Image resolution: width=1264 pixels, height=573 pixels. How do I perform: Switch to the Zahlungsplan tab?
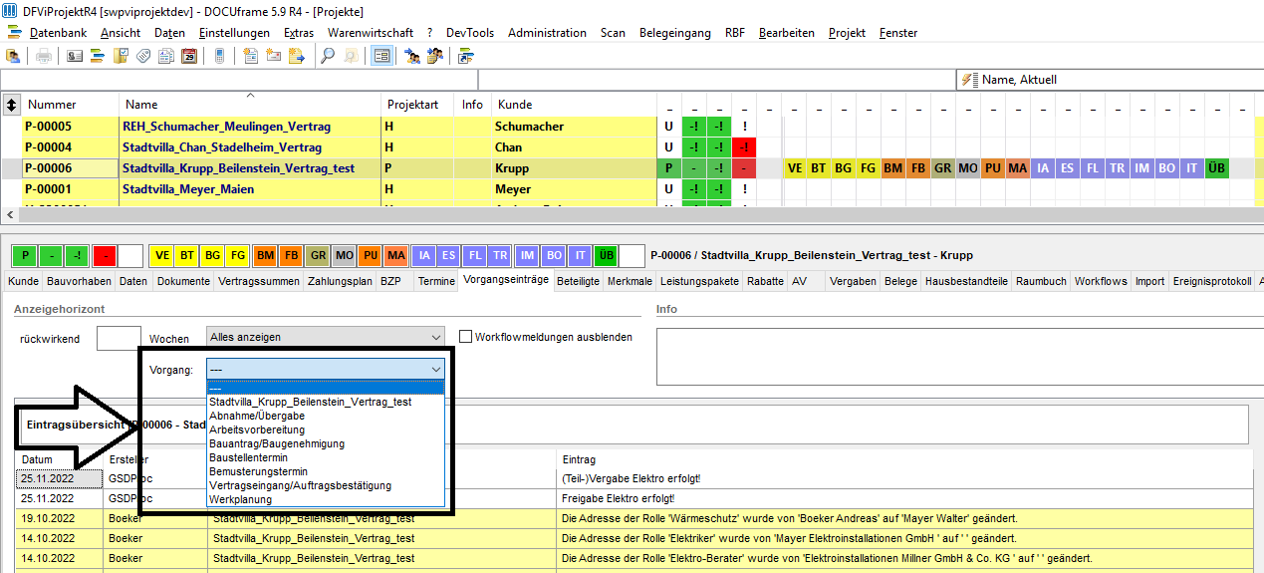pos(340,282)
